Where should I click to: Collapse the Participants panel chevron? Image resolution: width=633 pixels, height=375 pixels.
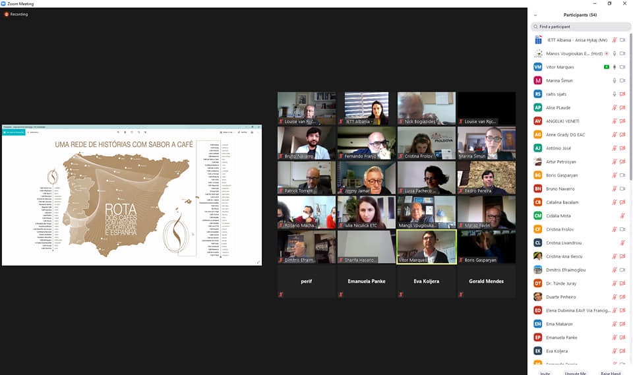[535, 14]
